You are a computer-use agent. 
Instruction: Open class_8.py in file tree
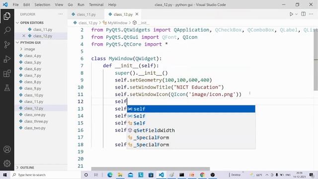(33, 82)
